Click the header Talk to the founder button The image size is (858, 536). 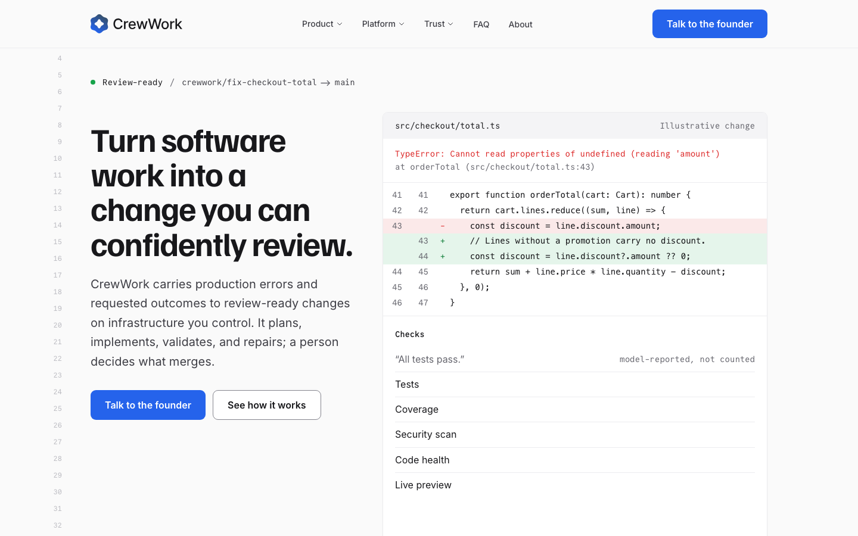click(x=710, y=24)
